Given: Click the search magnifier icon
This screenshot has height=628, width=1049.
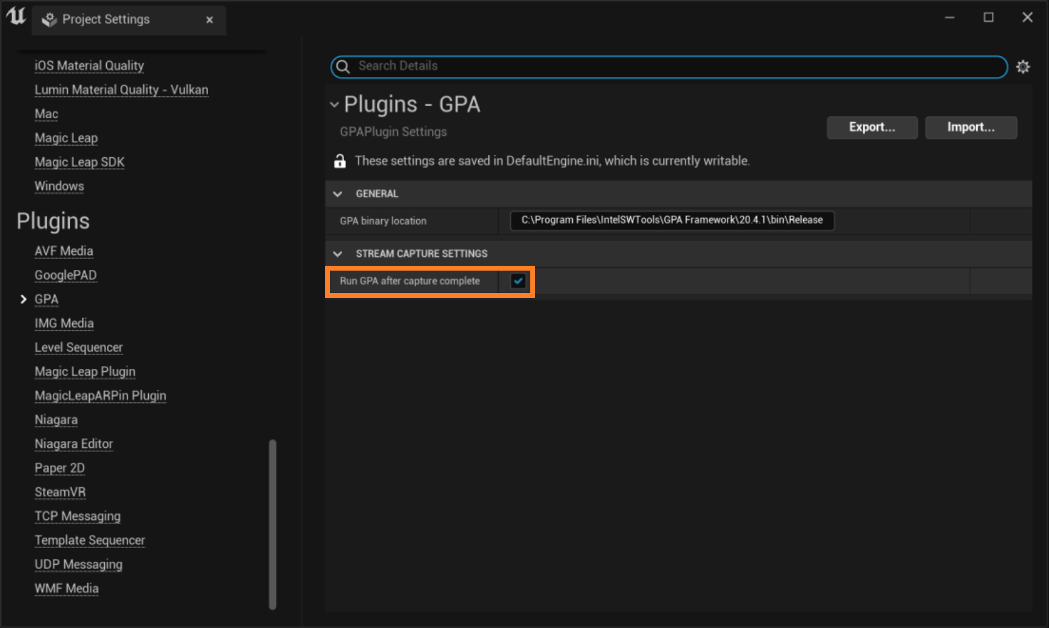Looking at the screenshot, I should pos(343,67).
